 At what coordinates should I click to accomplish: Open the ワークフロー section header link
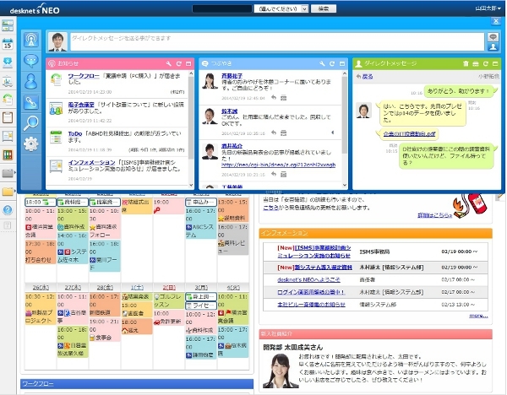point(38,384)
